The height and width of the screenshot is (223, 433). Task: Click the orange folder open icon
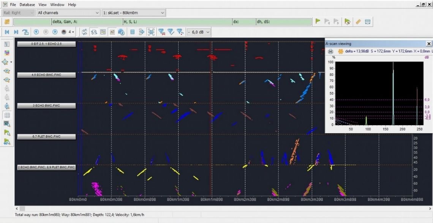tap(7, 22)
